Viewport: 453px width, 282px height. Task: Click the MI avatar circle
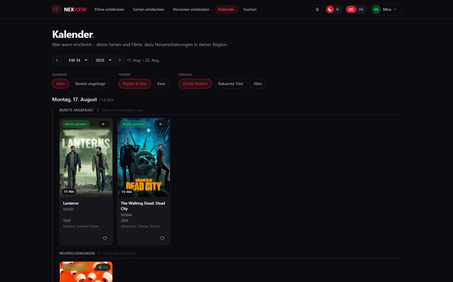coord(376,9)
